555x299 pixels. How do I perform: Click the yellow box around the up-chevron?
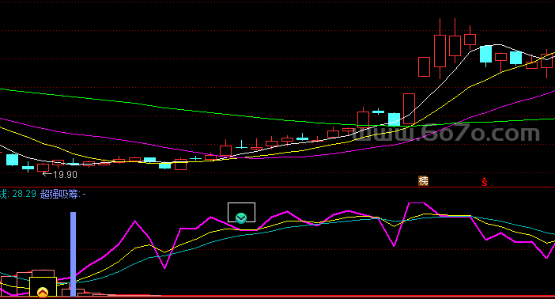click(43, 286)
